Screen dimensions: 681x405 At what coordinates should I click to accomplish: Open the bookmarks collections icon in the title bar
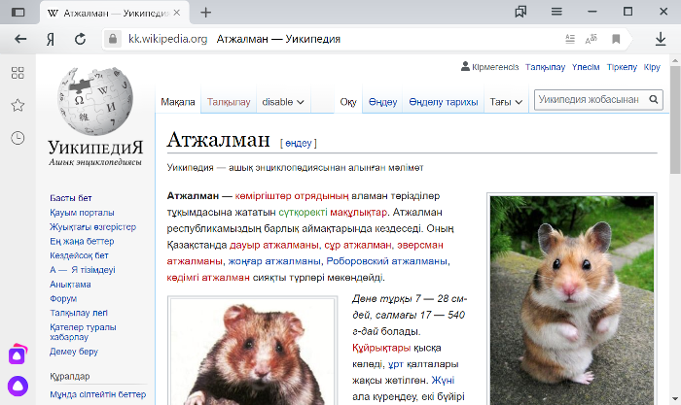[x=520, y=12]
